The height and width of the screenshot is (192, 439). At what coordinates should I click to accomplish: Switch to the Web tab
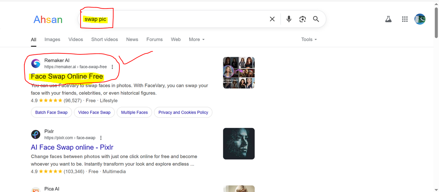click(x=176, y=39)
